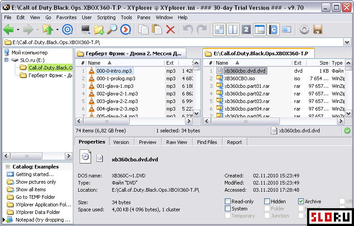Click left pane vertical scrollbar down arrow
The image size is (354, 226).
coord(197,113)
